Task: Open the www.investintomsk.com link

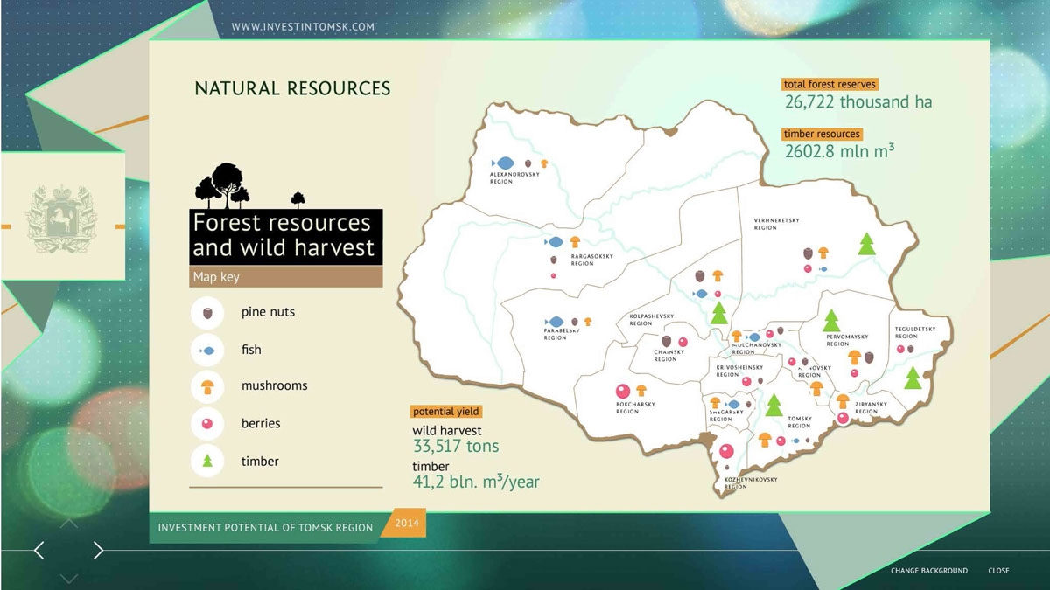Action: [x=303, y=27]
